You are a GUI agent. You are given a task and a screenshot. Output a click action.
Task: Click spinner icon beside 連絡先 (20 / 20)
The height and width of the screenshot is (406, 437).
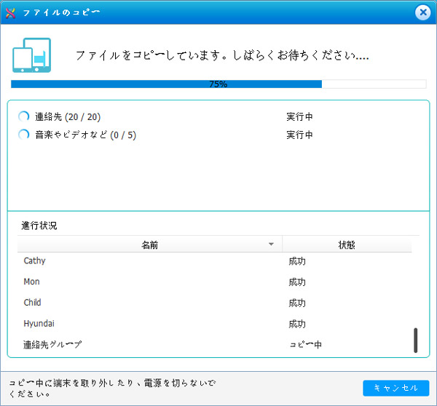24,116
